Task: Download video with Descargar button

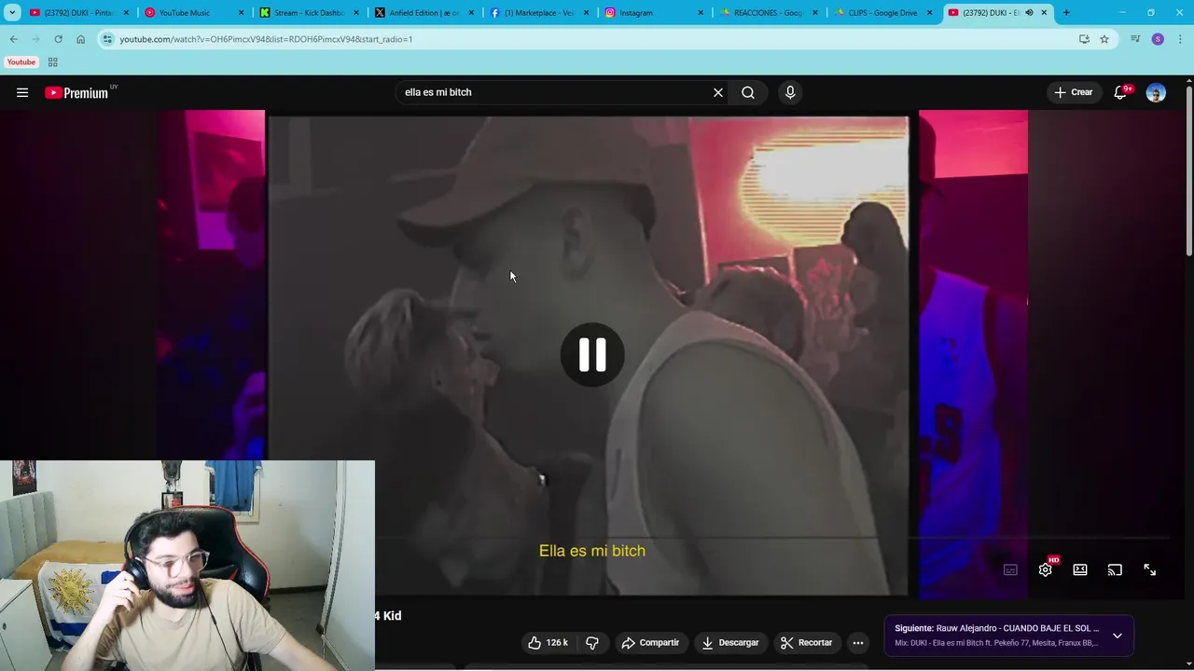Action: click(730, 642)
